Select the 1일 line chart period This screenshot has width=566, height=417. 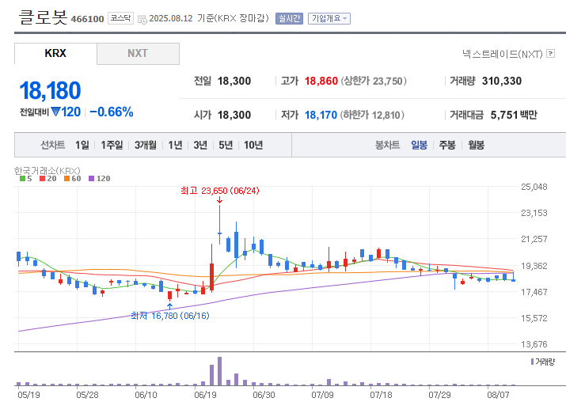click(82, 145)
